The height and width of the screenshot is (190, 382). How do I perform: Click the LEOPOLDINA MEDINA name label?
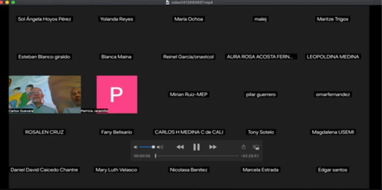[332, 57]
